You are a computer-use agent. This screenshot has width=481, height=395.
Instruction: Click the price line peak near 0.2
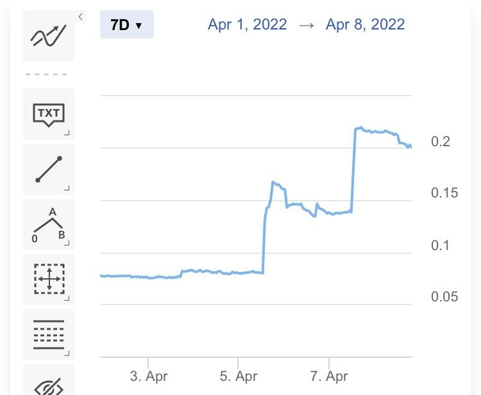coord(361,128)
